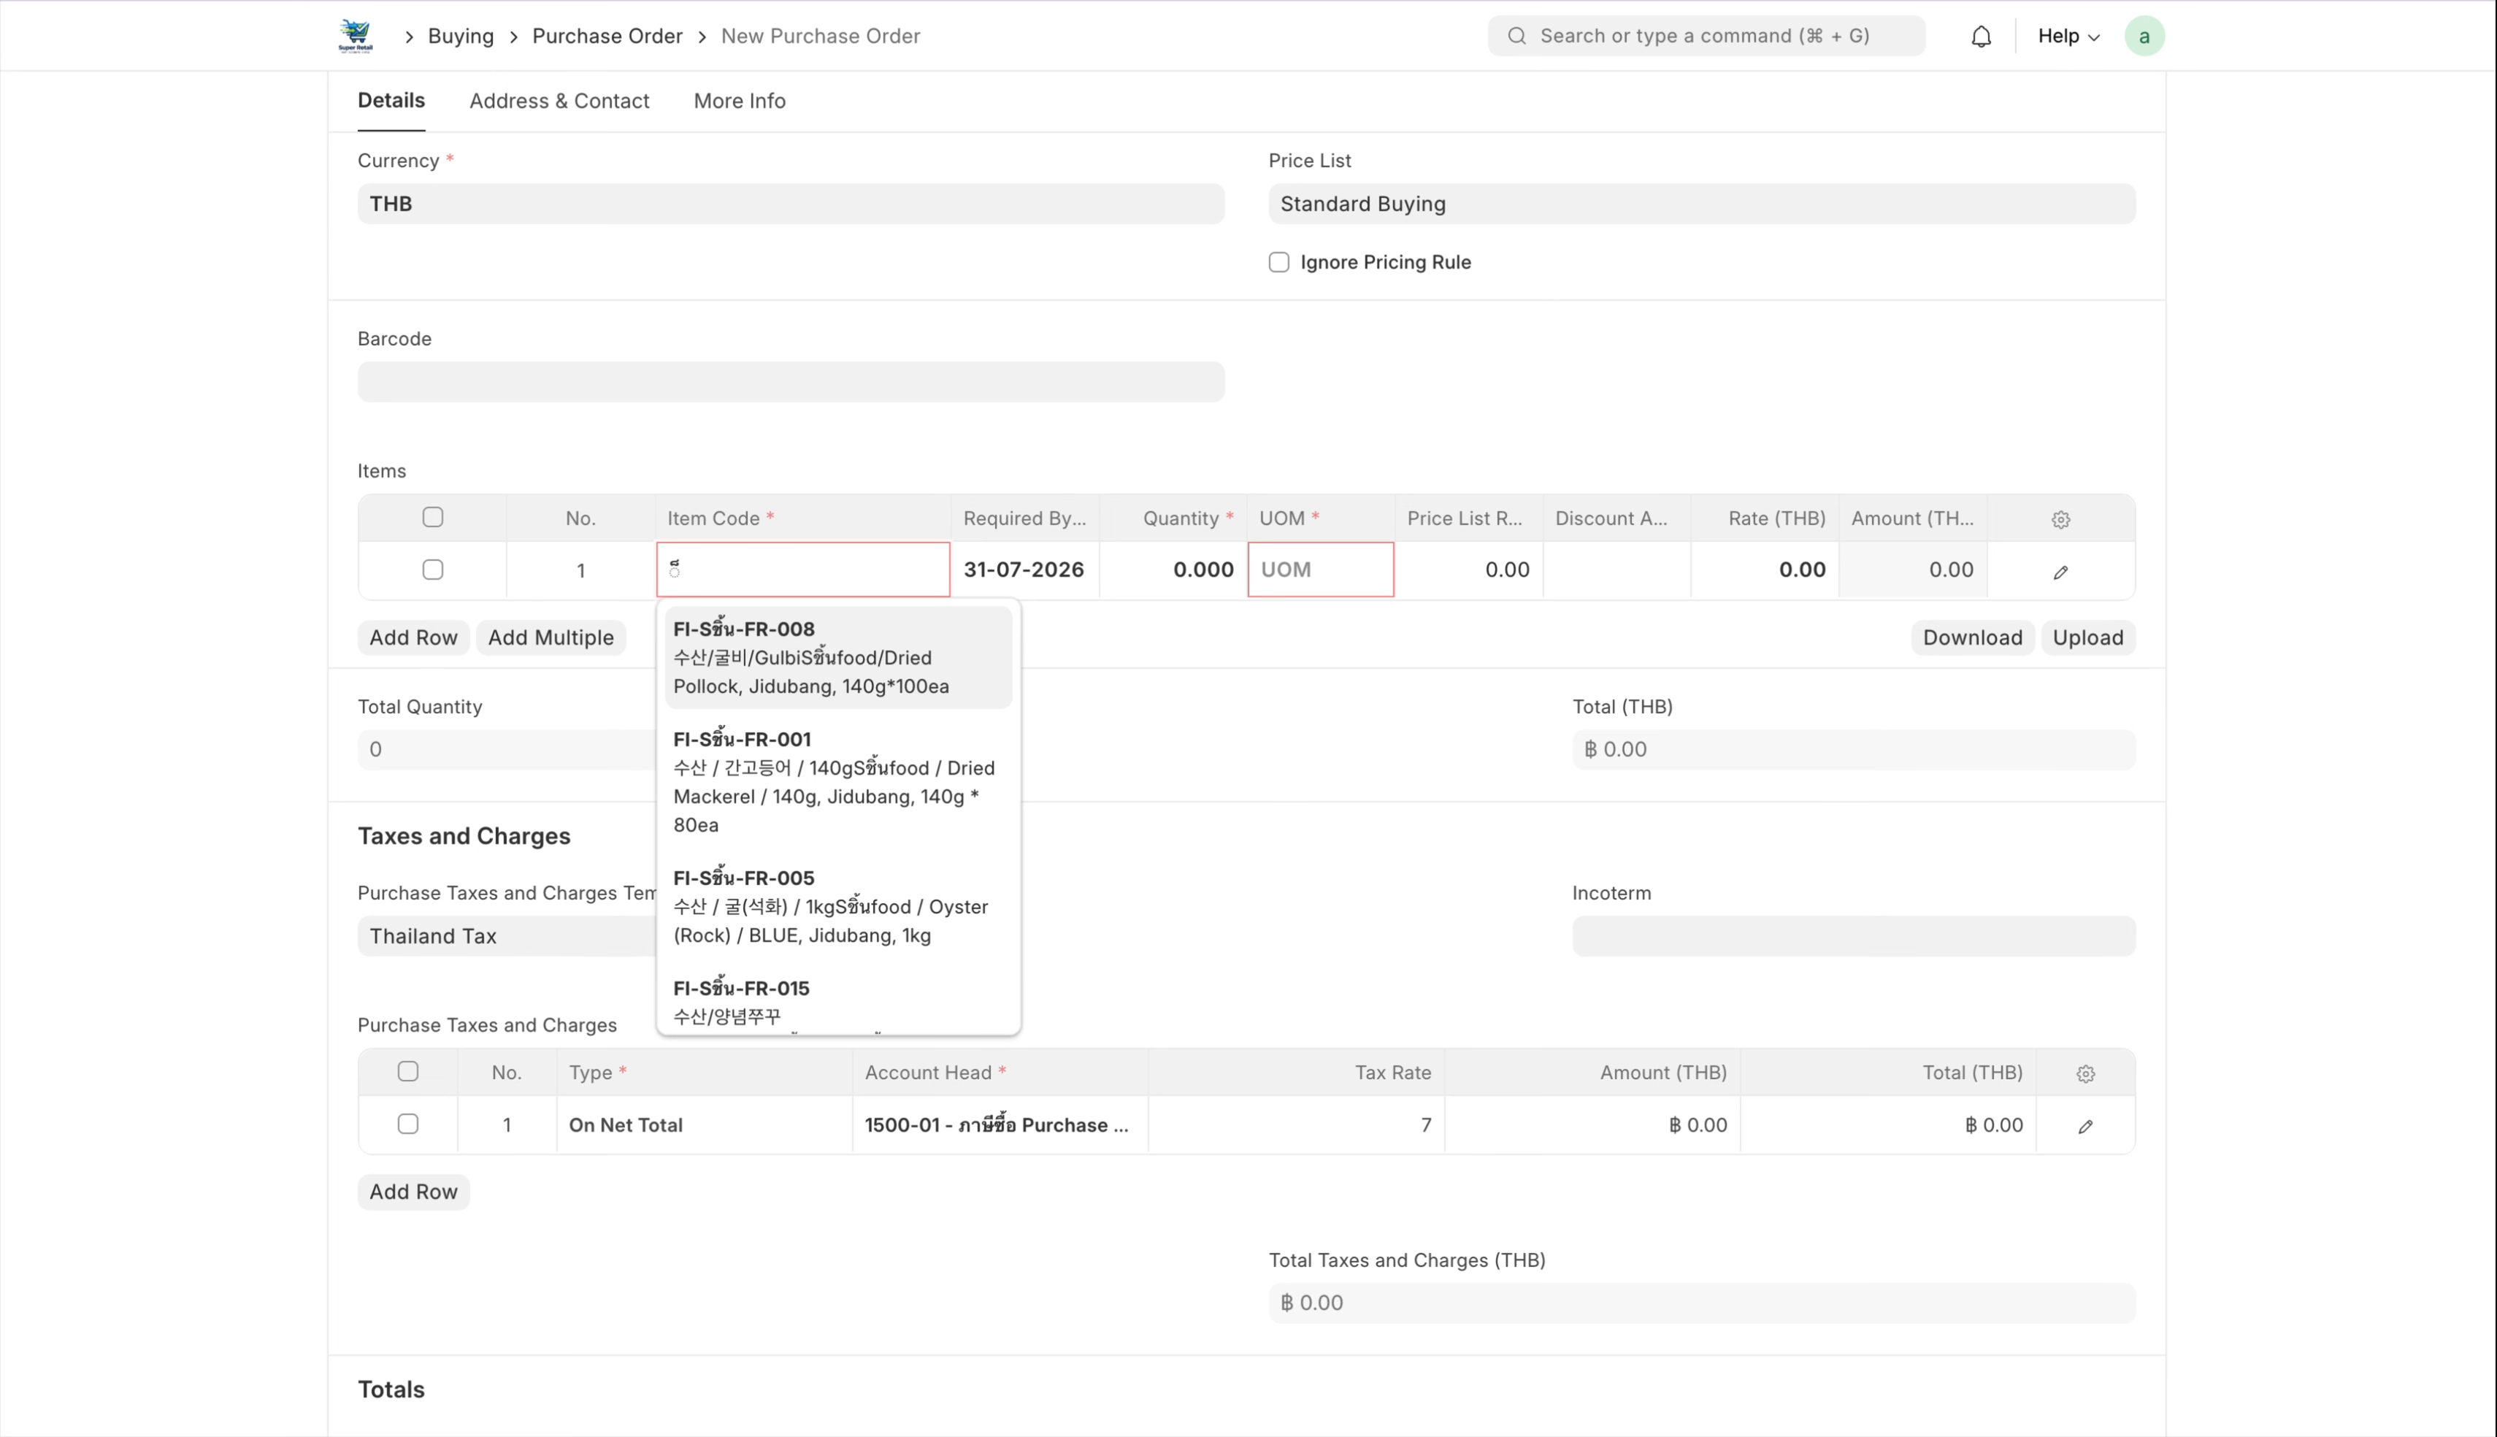This screenshot has width=2497, height=1437.
Task: Click the Super Retail home logo
Action: (x=355, y=36)
